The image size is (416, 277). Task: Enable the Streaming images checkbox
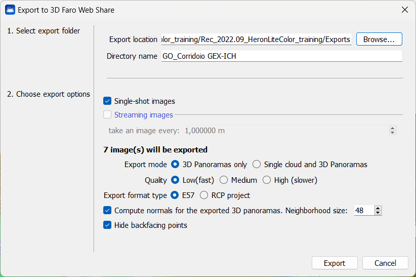point(107,115)
